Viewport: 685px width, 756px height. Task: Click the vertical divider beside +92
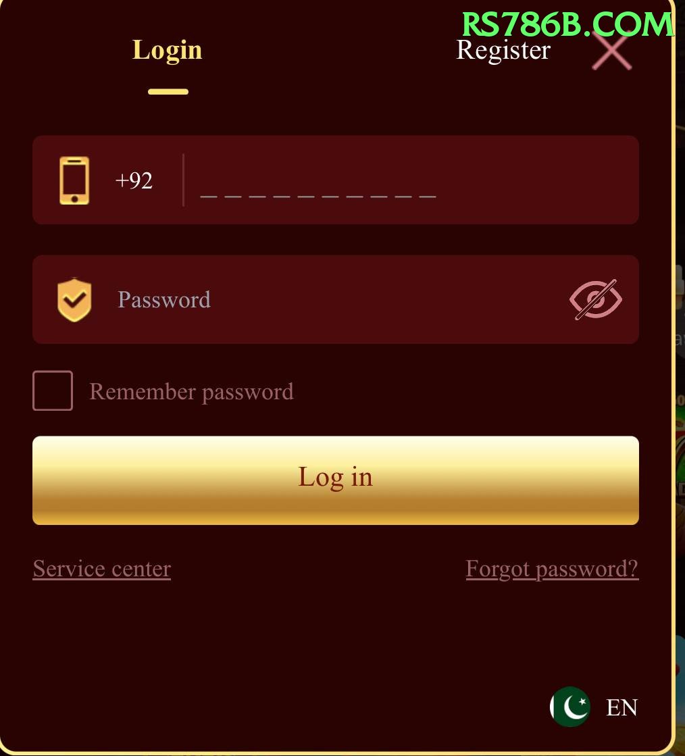[x=183, y=180]
